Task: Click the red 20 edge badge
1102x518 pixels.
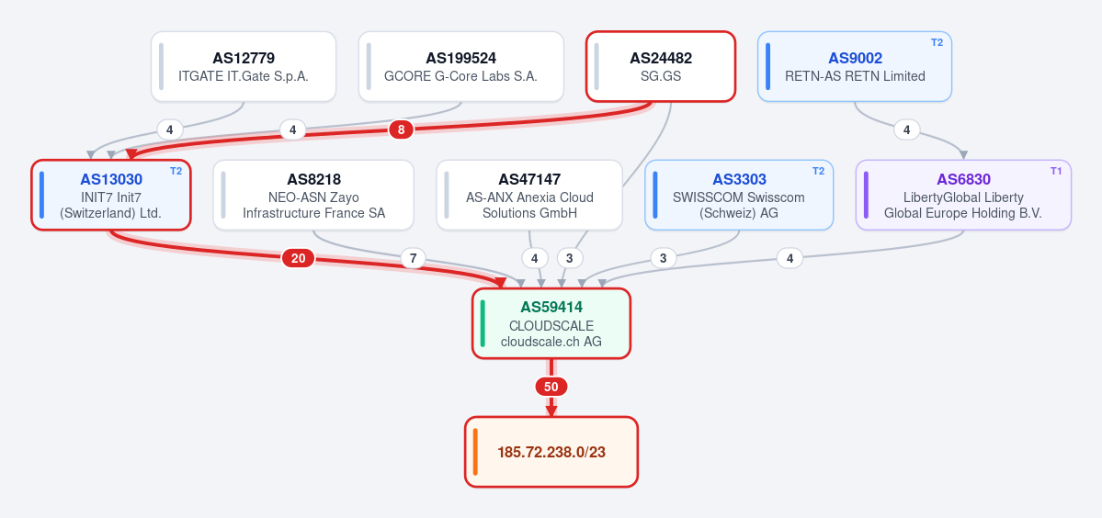Action: click(x=298, y=258)
